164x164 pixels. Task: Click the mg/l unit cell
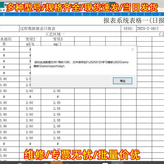[x=58, y=44]
